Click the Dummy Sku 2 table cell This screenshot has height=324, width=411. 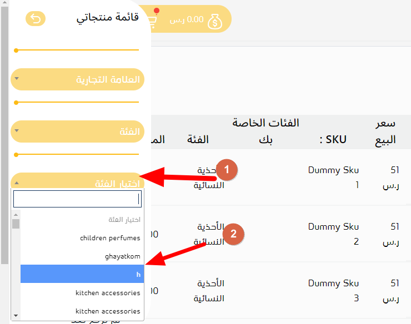333,234
